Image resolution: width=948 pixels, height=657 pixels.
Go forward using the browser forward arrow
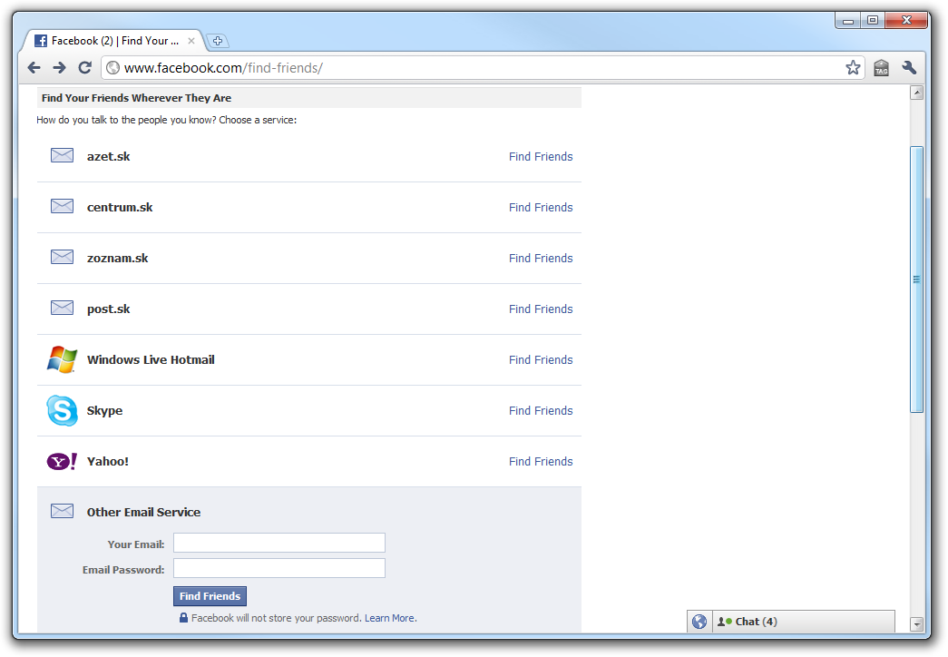tap(59, 68)
